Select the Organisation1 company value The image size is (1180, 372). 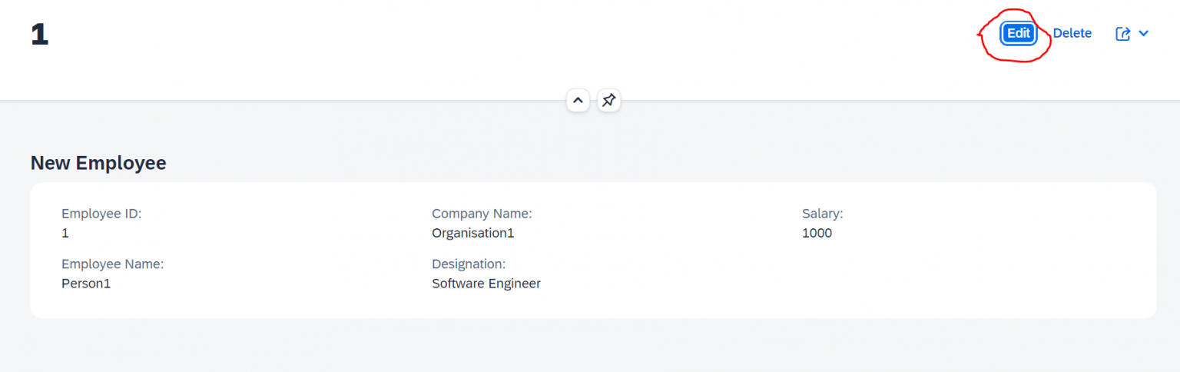pos(472,233)
